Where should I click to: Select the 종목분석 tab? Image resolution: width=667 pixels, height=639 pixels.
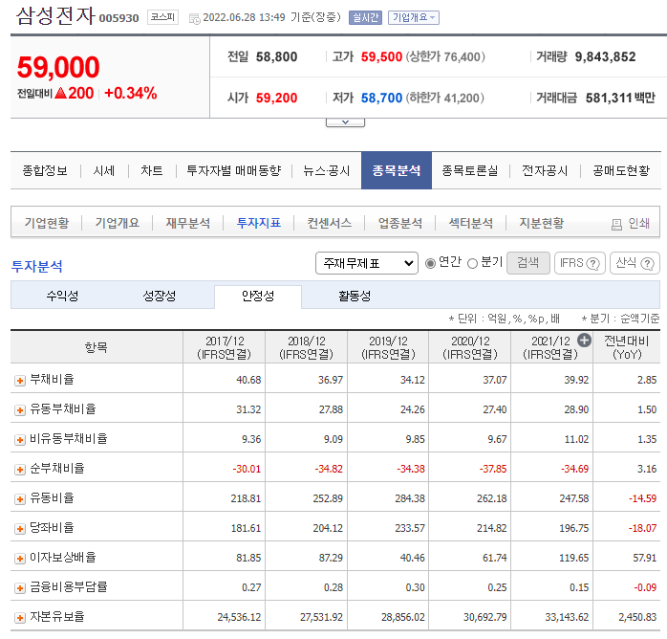coord(397,170)
